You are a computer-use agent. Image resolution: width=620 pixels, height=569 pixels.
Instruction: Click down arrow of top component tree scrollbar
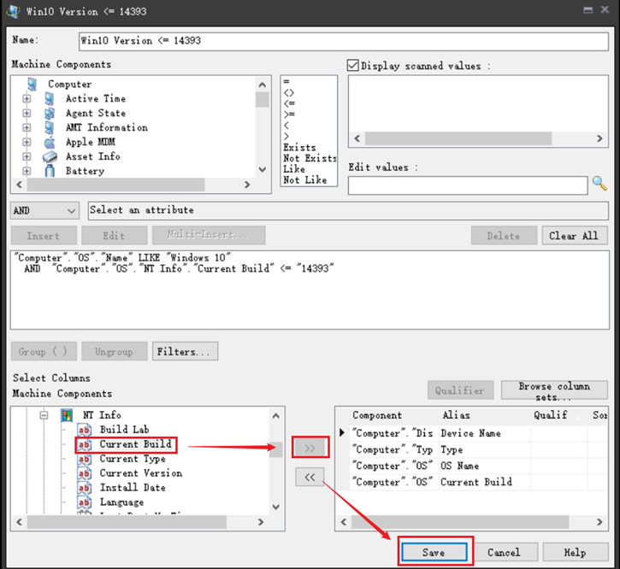click(x=263, y=170)
